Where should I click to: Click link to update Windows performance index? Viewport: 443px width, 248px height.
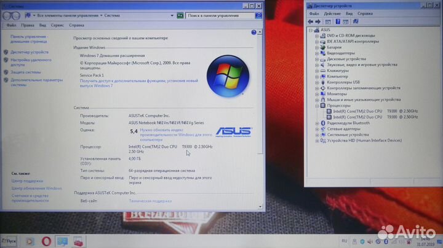coord(176,134)
